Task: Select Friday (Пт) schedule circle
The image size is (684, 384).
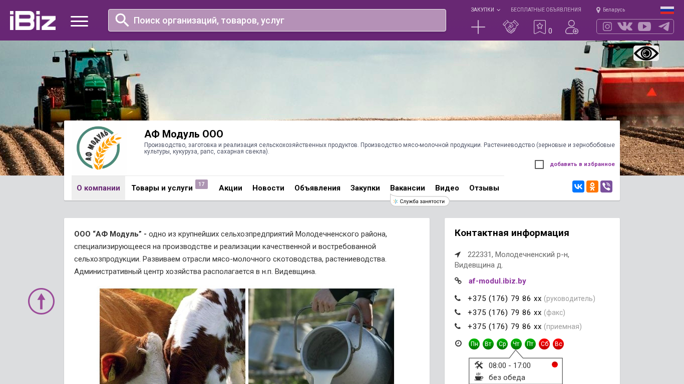Action: click(530, 344)
